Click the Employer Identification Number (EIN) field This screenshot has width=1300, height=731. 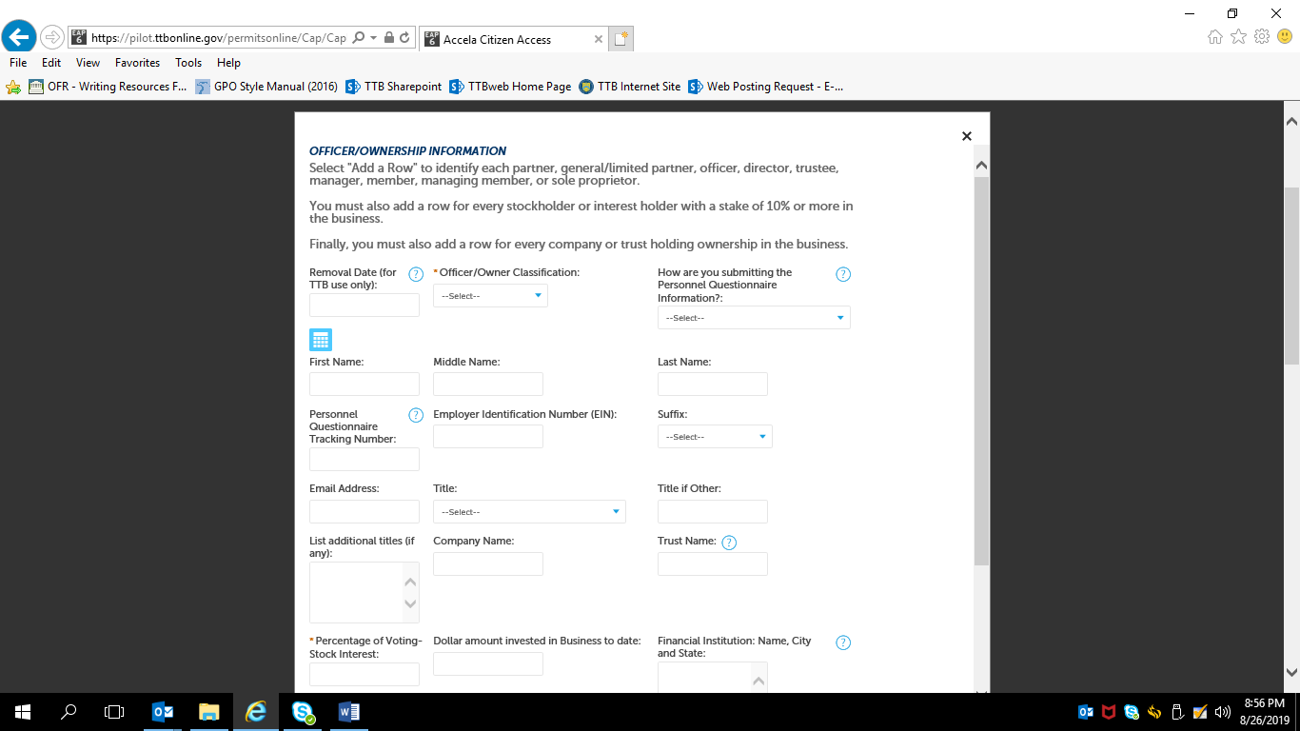click(x=488, y=436)
